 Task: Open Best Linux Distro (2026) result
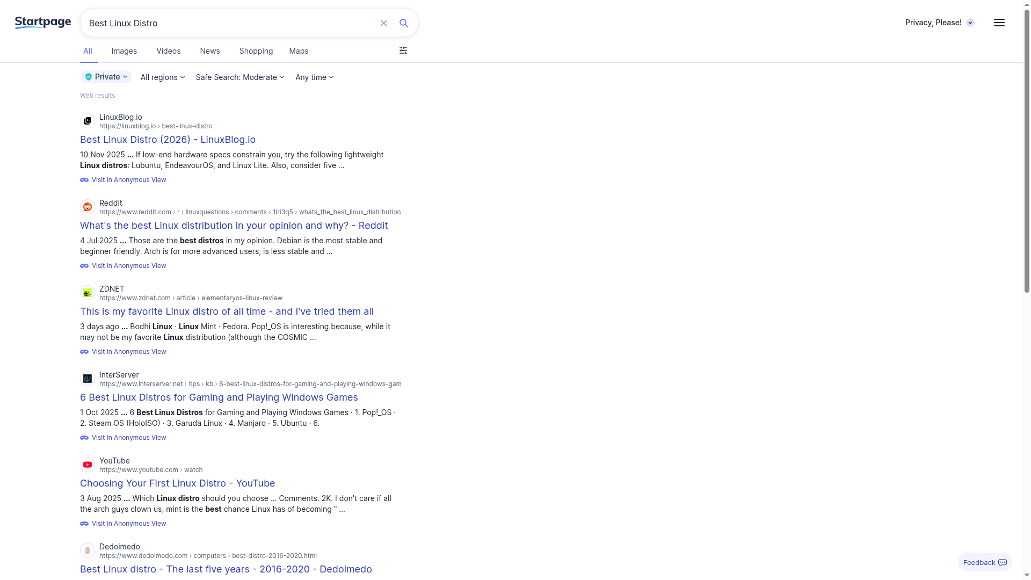click(167, 139)
